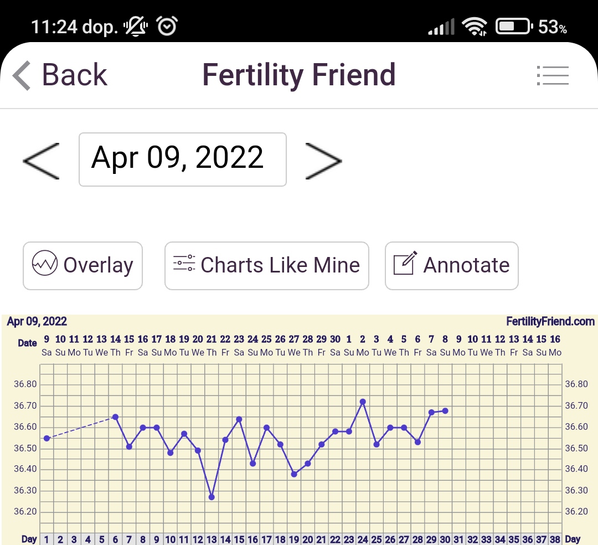Tap the cycle day 1 data point
The width and height of the screenshot is (598, 545).
coord(47,438)
